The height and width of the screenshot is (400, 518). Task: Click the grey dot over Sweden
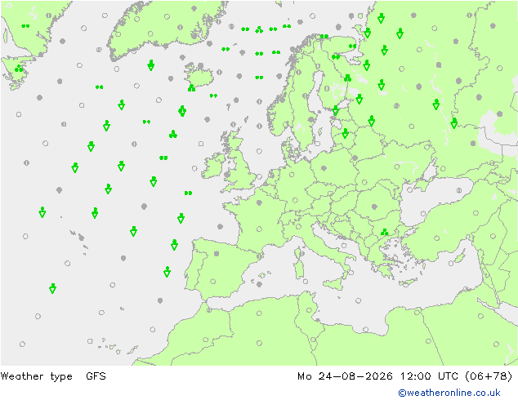310,119
